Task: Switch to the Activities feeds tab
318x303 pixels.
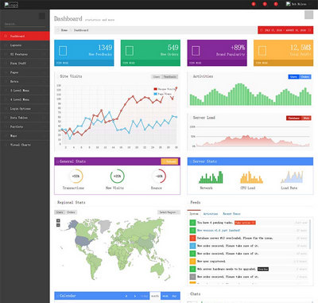Action: [211, 214]
